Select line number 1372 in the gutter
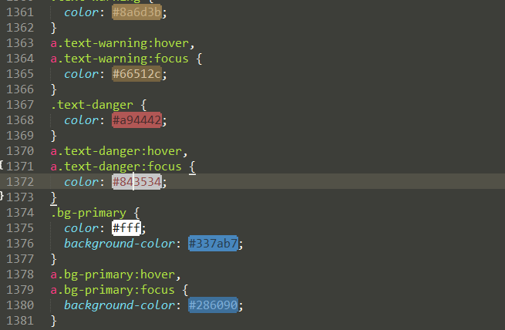 point(19,182)
